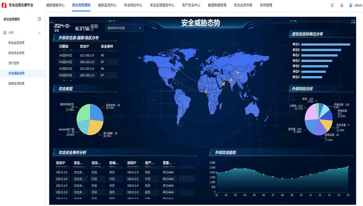The image size is (363, 206).
Task: Select 安全运营态势 in the sidebar
Action: [x=16, y=43]
